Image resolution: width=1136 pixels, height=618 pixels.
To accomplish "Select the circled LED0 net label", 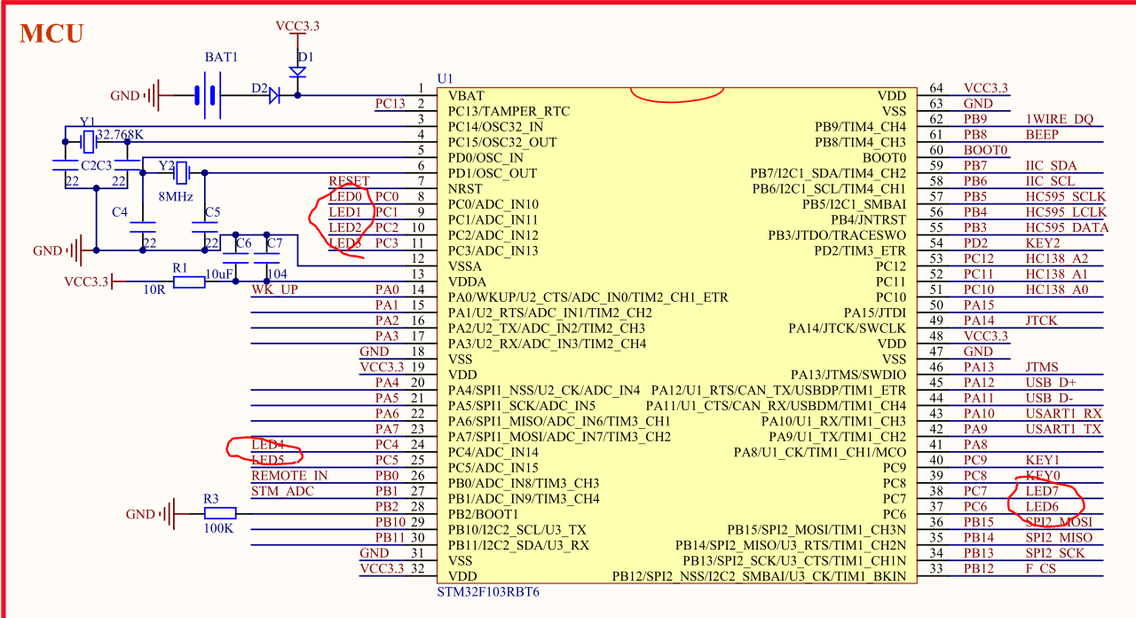I will point(346,197).
